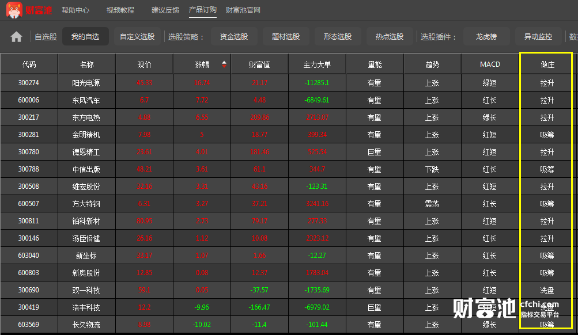The image size is (578, 335).
Task: Click 震荡 trend in 方大特钢 row
Action: (x=432, y=204)
